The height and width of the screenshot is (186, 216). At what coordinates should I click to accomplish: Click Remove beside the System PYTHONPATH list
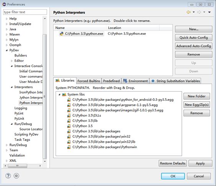click(x=196, y=113)
